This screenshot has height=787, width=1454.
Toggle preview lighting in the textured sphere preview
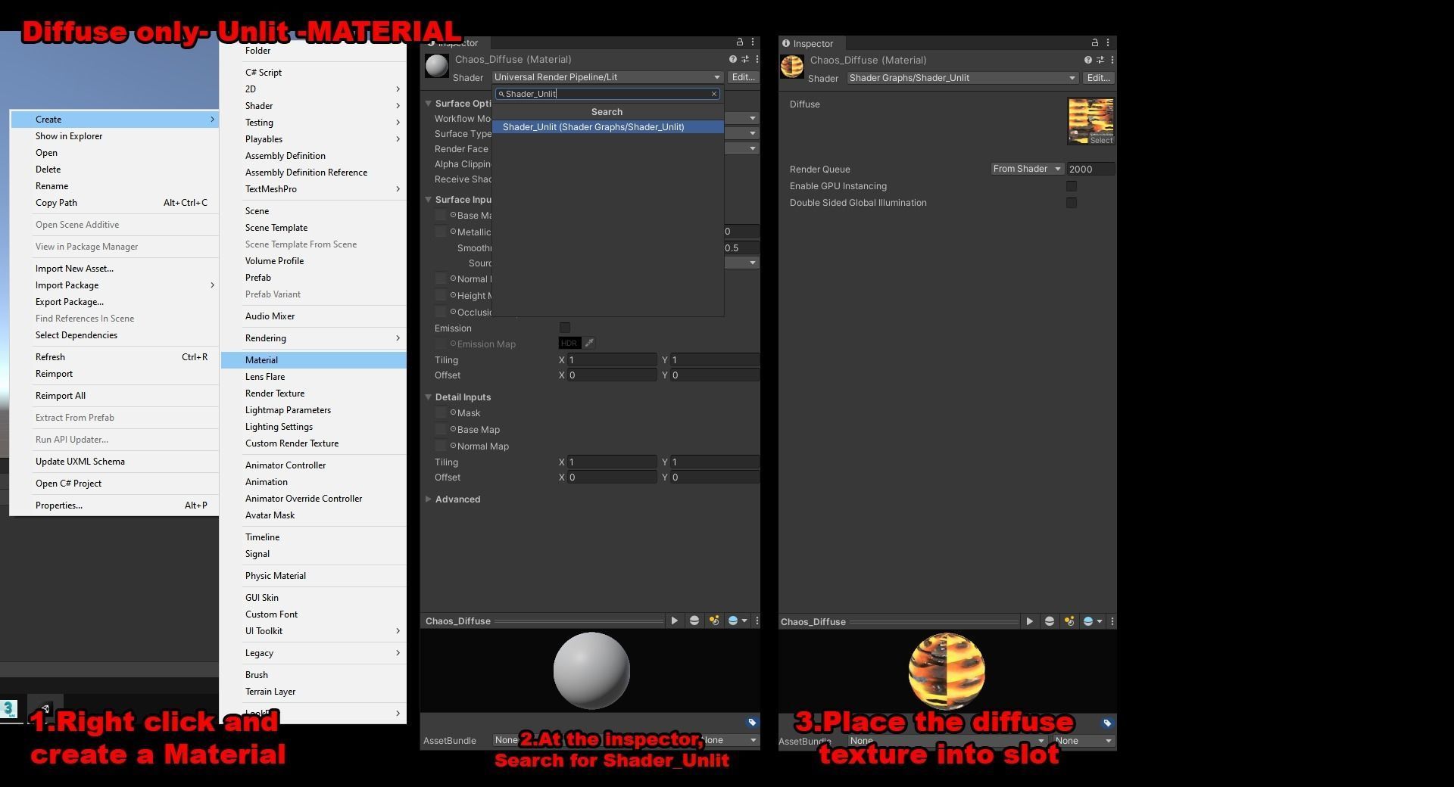pos(1069,621)
